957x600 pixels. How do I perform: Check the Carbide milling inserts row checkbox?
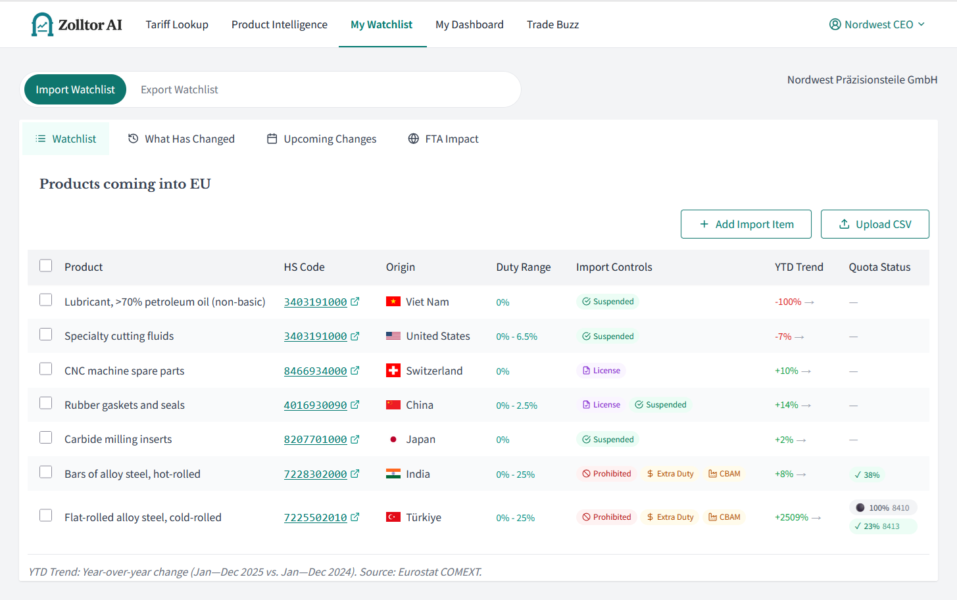pos(45,438)
